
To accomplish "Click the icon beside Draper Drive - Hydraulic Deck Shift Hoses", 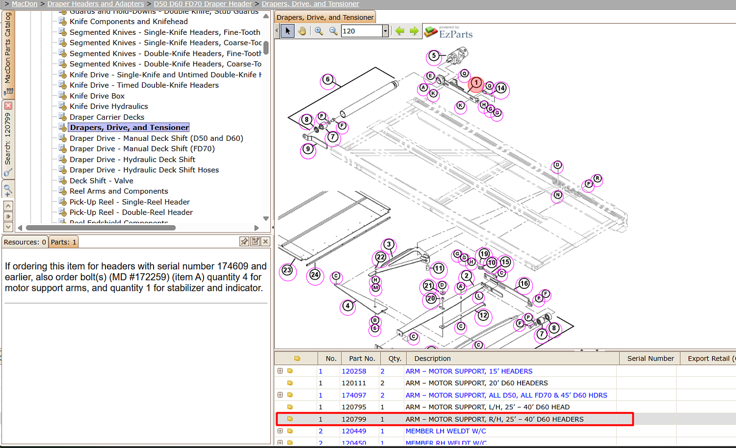I will pyautogui.click(x=63, y=170).
